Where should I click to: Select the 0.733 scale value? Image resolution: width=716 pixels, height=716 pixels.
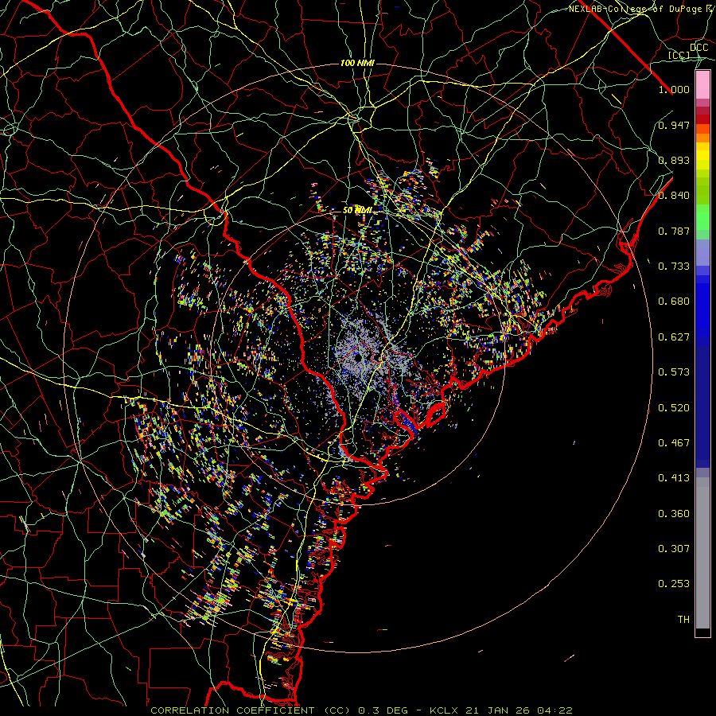point(674,267)
